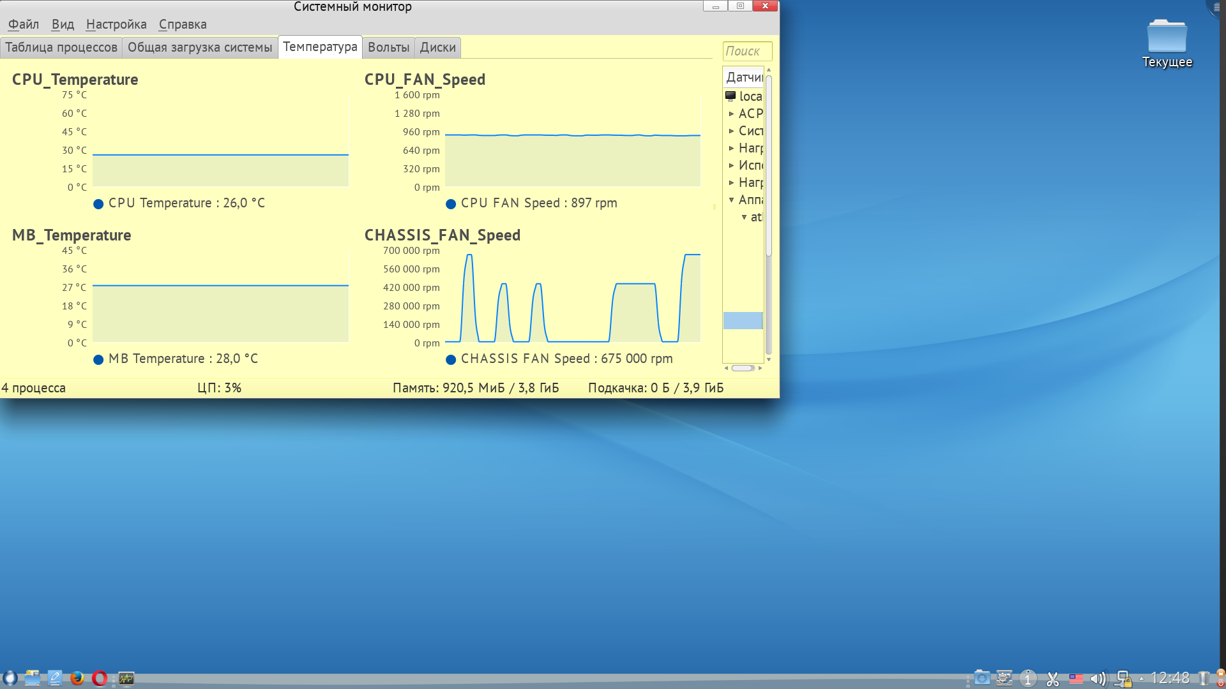Viewport: 1226px width, 689px height.
Task: Open the clipboard scissors tray icon
Action: (1053, 679)
